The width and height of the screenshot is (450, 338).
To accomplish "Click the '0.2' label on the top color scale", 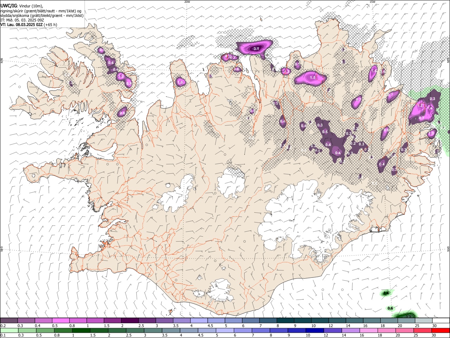I will coord(3,326).
